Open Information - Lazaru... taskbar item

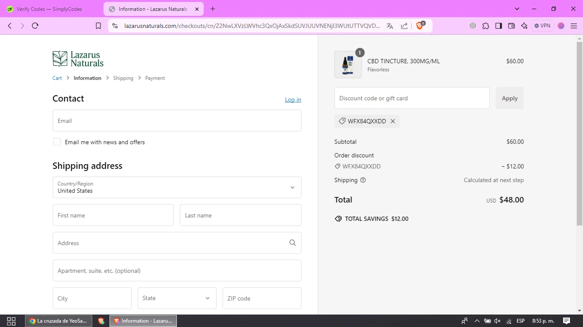tap(143, 321)
